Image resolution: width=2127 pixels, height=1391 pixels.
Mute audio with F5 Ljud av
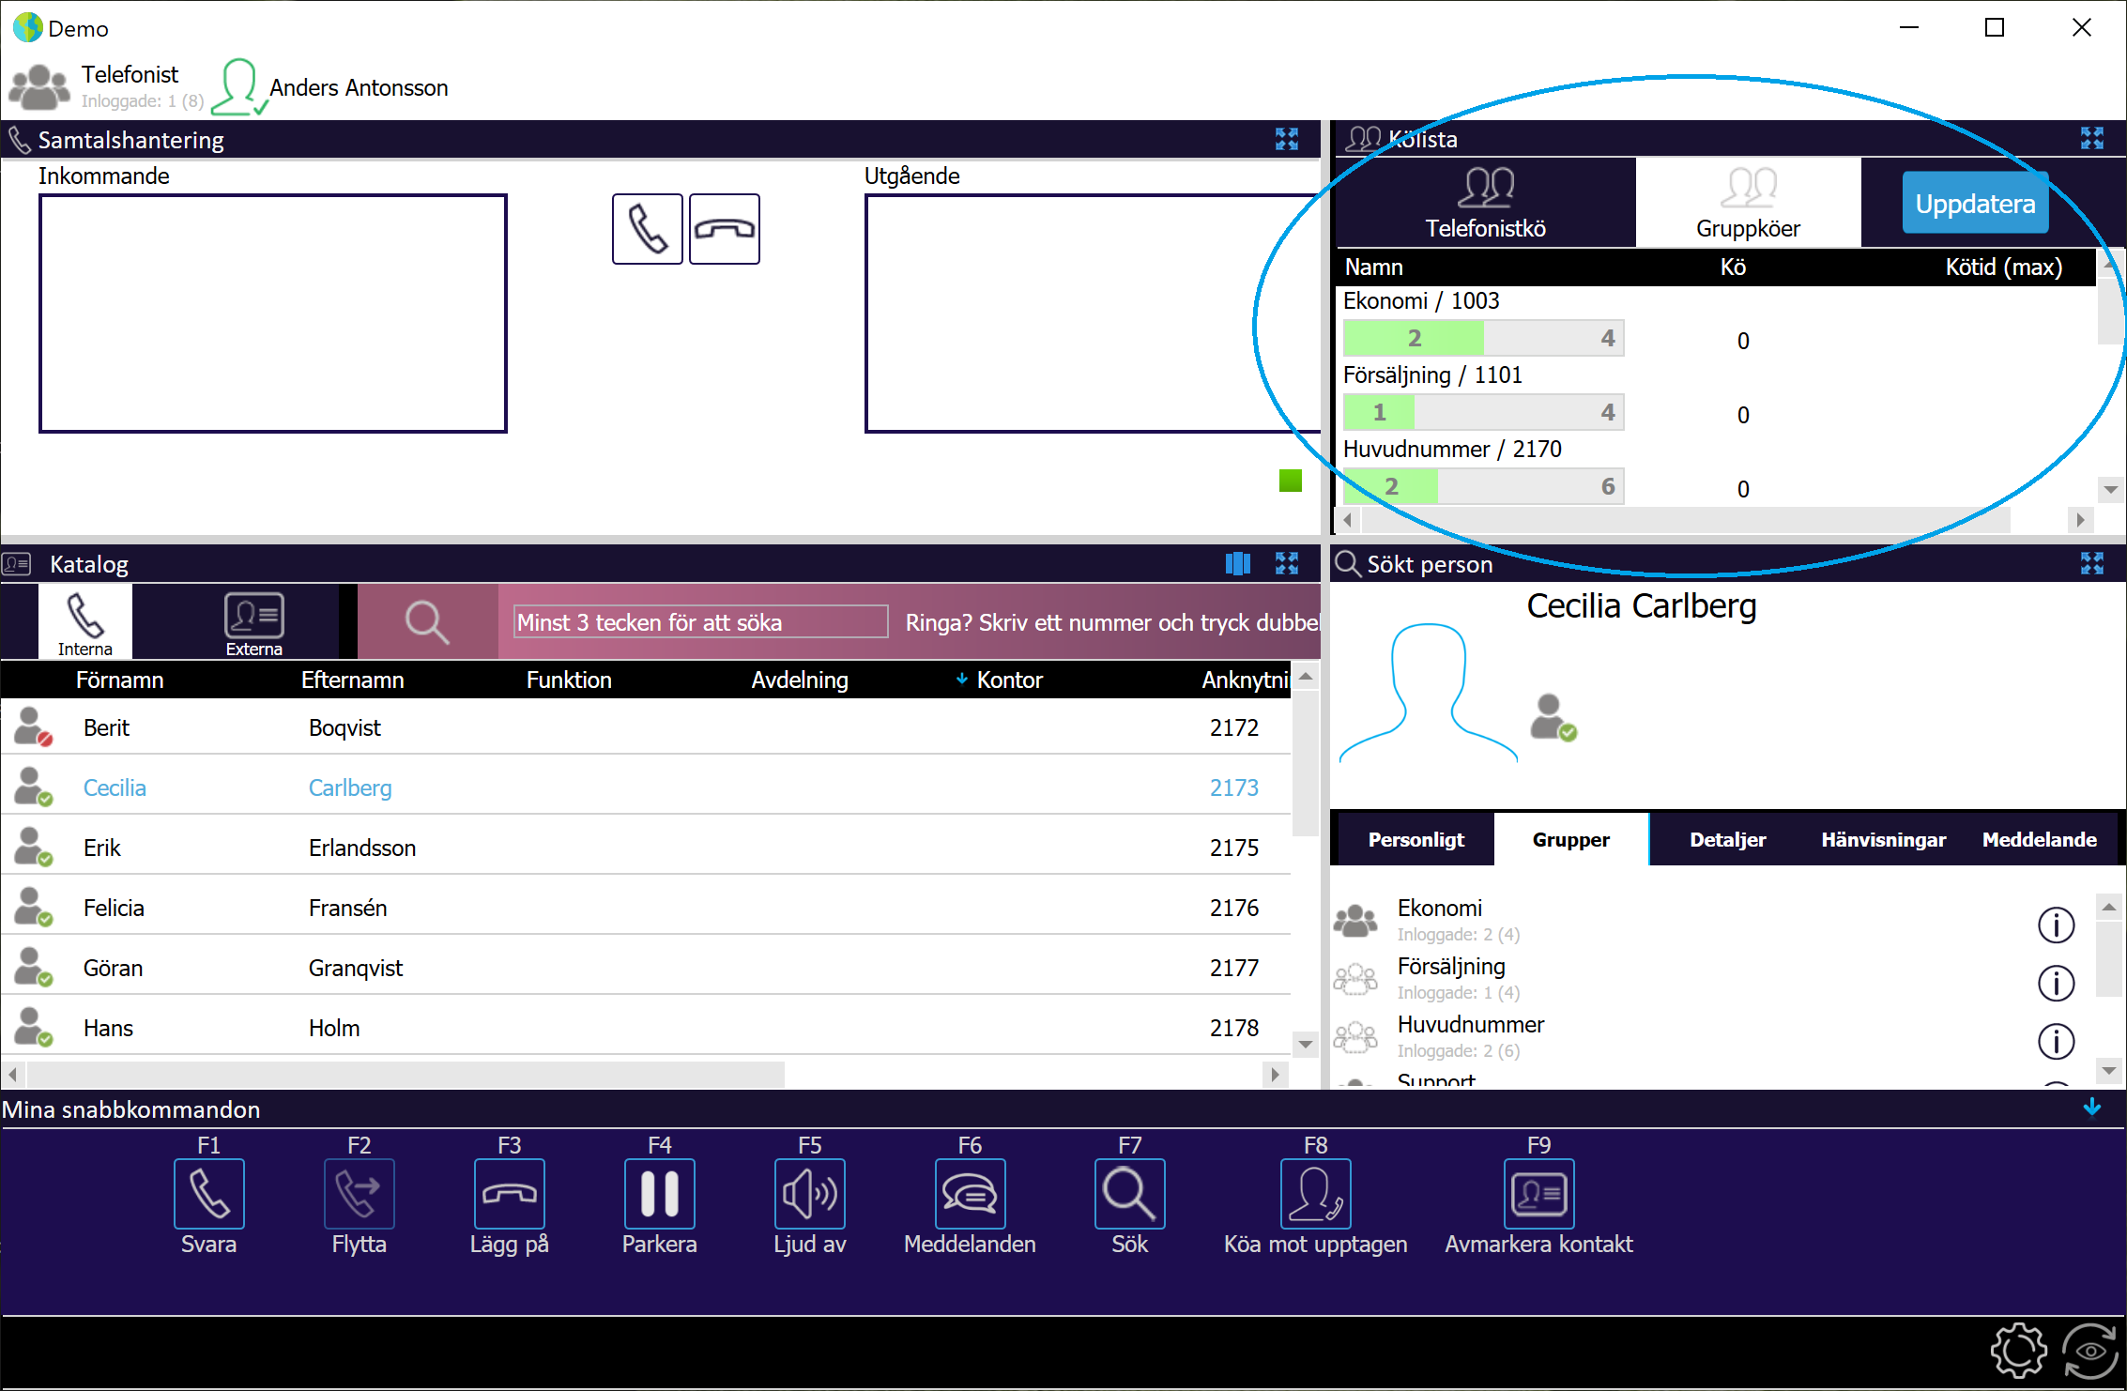[809, 1194]
